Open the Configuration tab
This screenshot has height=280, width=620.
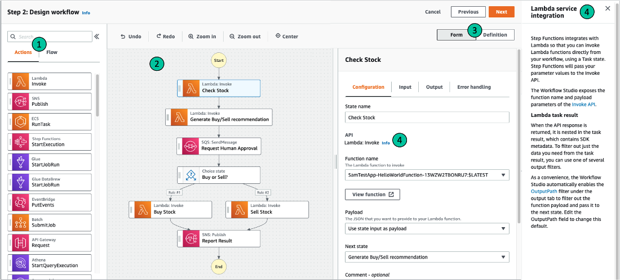[x=368, y=87]
